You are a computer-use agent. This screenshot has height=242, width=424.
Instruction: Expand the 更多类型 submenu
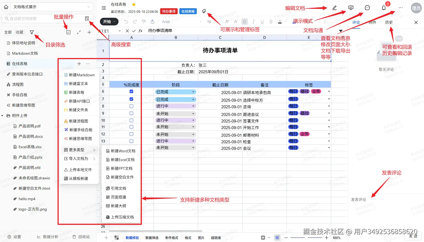pyautogui.click(x=79, y=150)
